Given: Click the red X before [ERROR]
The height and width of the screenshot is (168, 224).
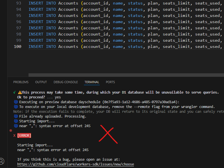Looking at the screenshot, I should coord(14,136).
